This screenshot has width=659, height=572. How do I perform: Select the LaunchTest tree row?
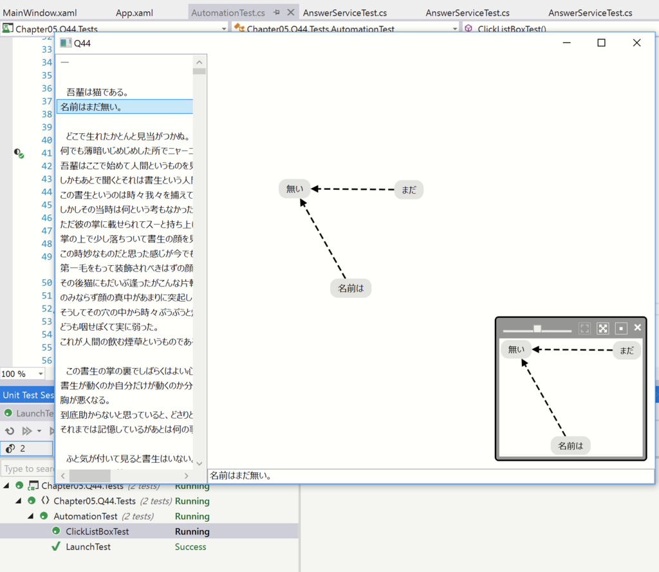tap(149, 546)
